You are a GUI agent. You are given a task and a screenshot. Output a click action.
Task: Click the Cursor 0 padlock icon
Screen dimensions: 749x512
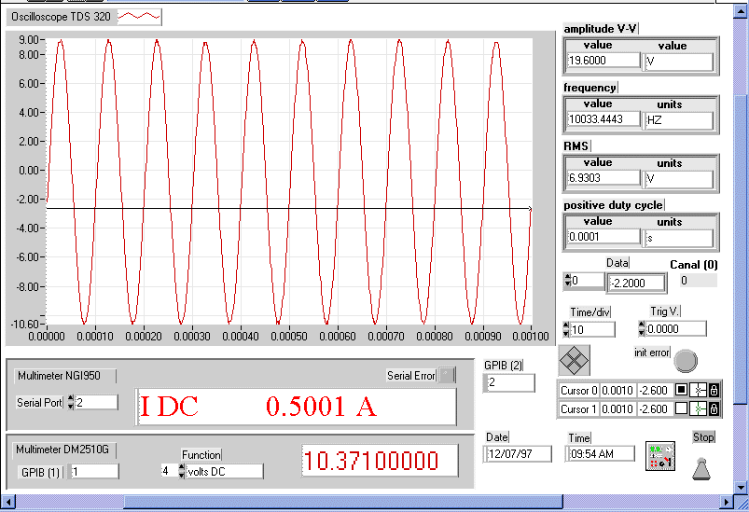coord(714,390)
